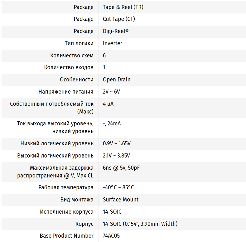246x242 pixels.
Task: Click the Surface Mount value
Action: point(121,200)
